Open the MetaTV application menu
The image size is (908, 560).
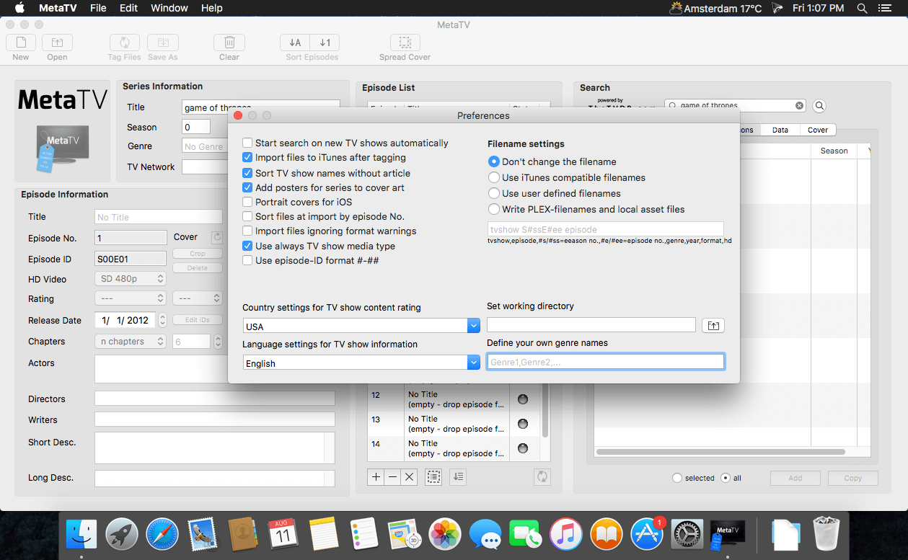58,8
